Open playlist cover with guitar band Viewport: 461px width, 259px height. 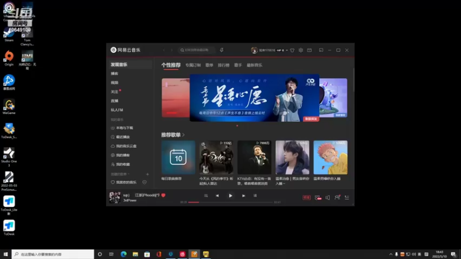pyautogui.click(x=216, y=157)
